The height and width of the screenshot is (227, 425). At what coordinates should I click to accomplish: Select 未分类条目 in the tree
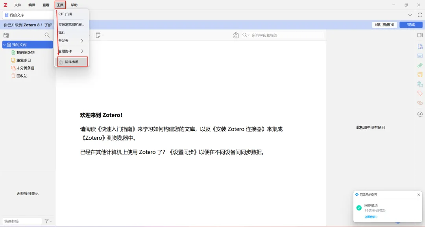(x=26, y=68)
